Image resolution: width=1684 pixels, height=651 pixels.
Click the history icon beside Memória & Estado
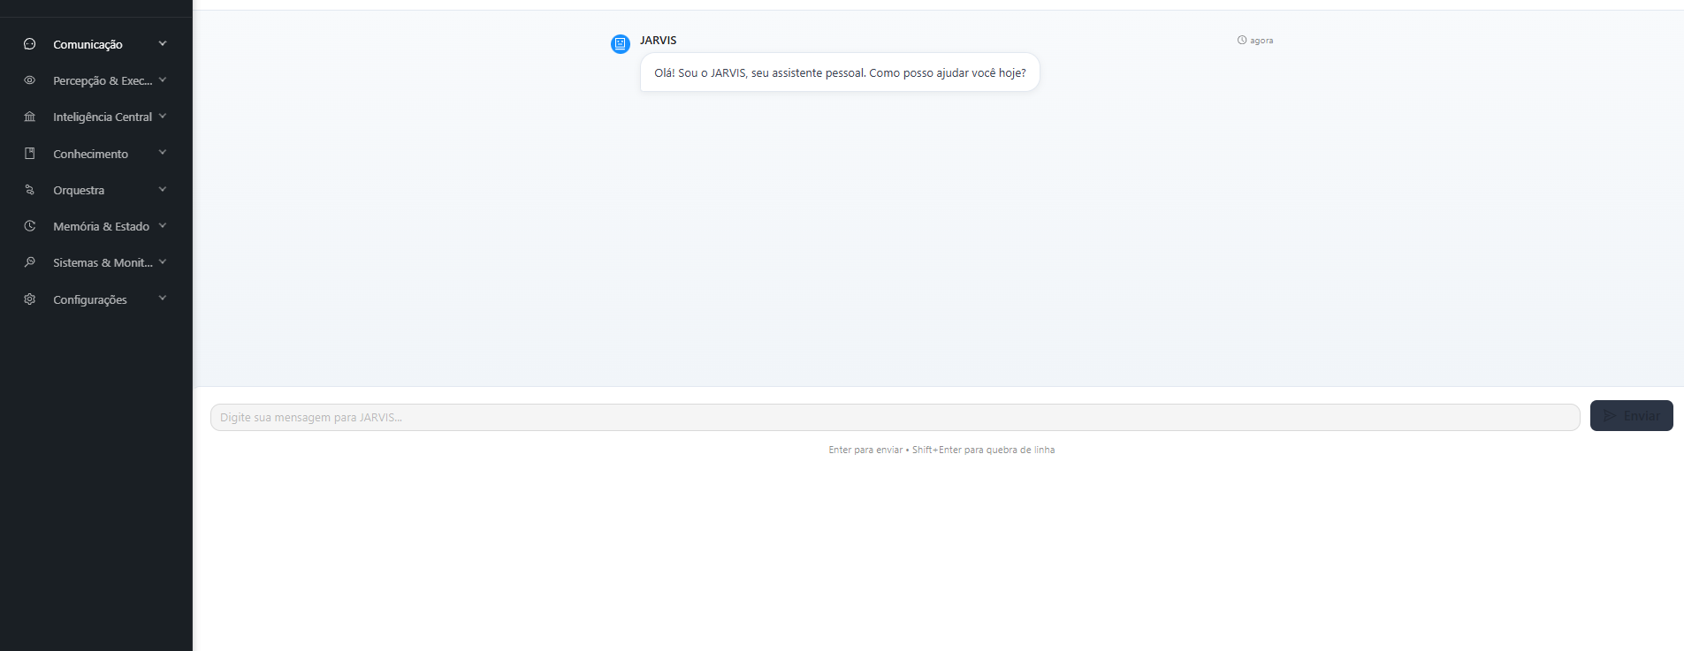[x=29, y=226]
